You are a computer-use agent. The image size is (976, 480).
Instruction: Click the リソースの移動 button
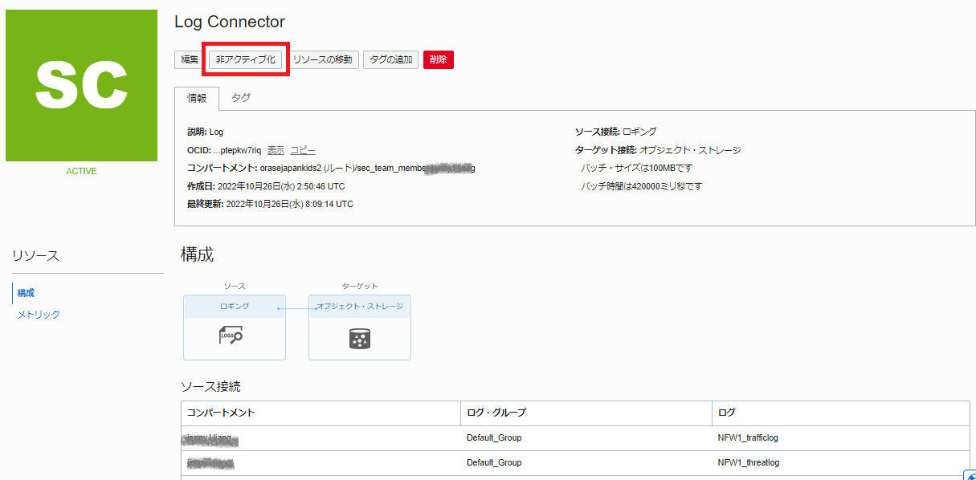[x=322, y=60]
